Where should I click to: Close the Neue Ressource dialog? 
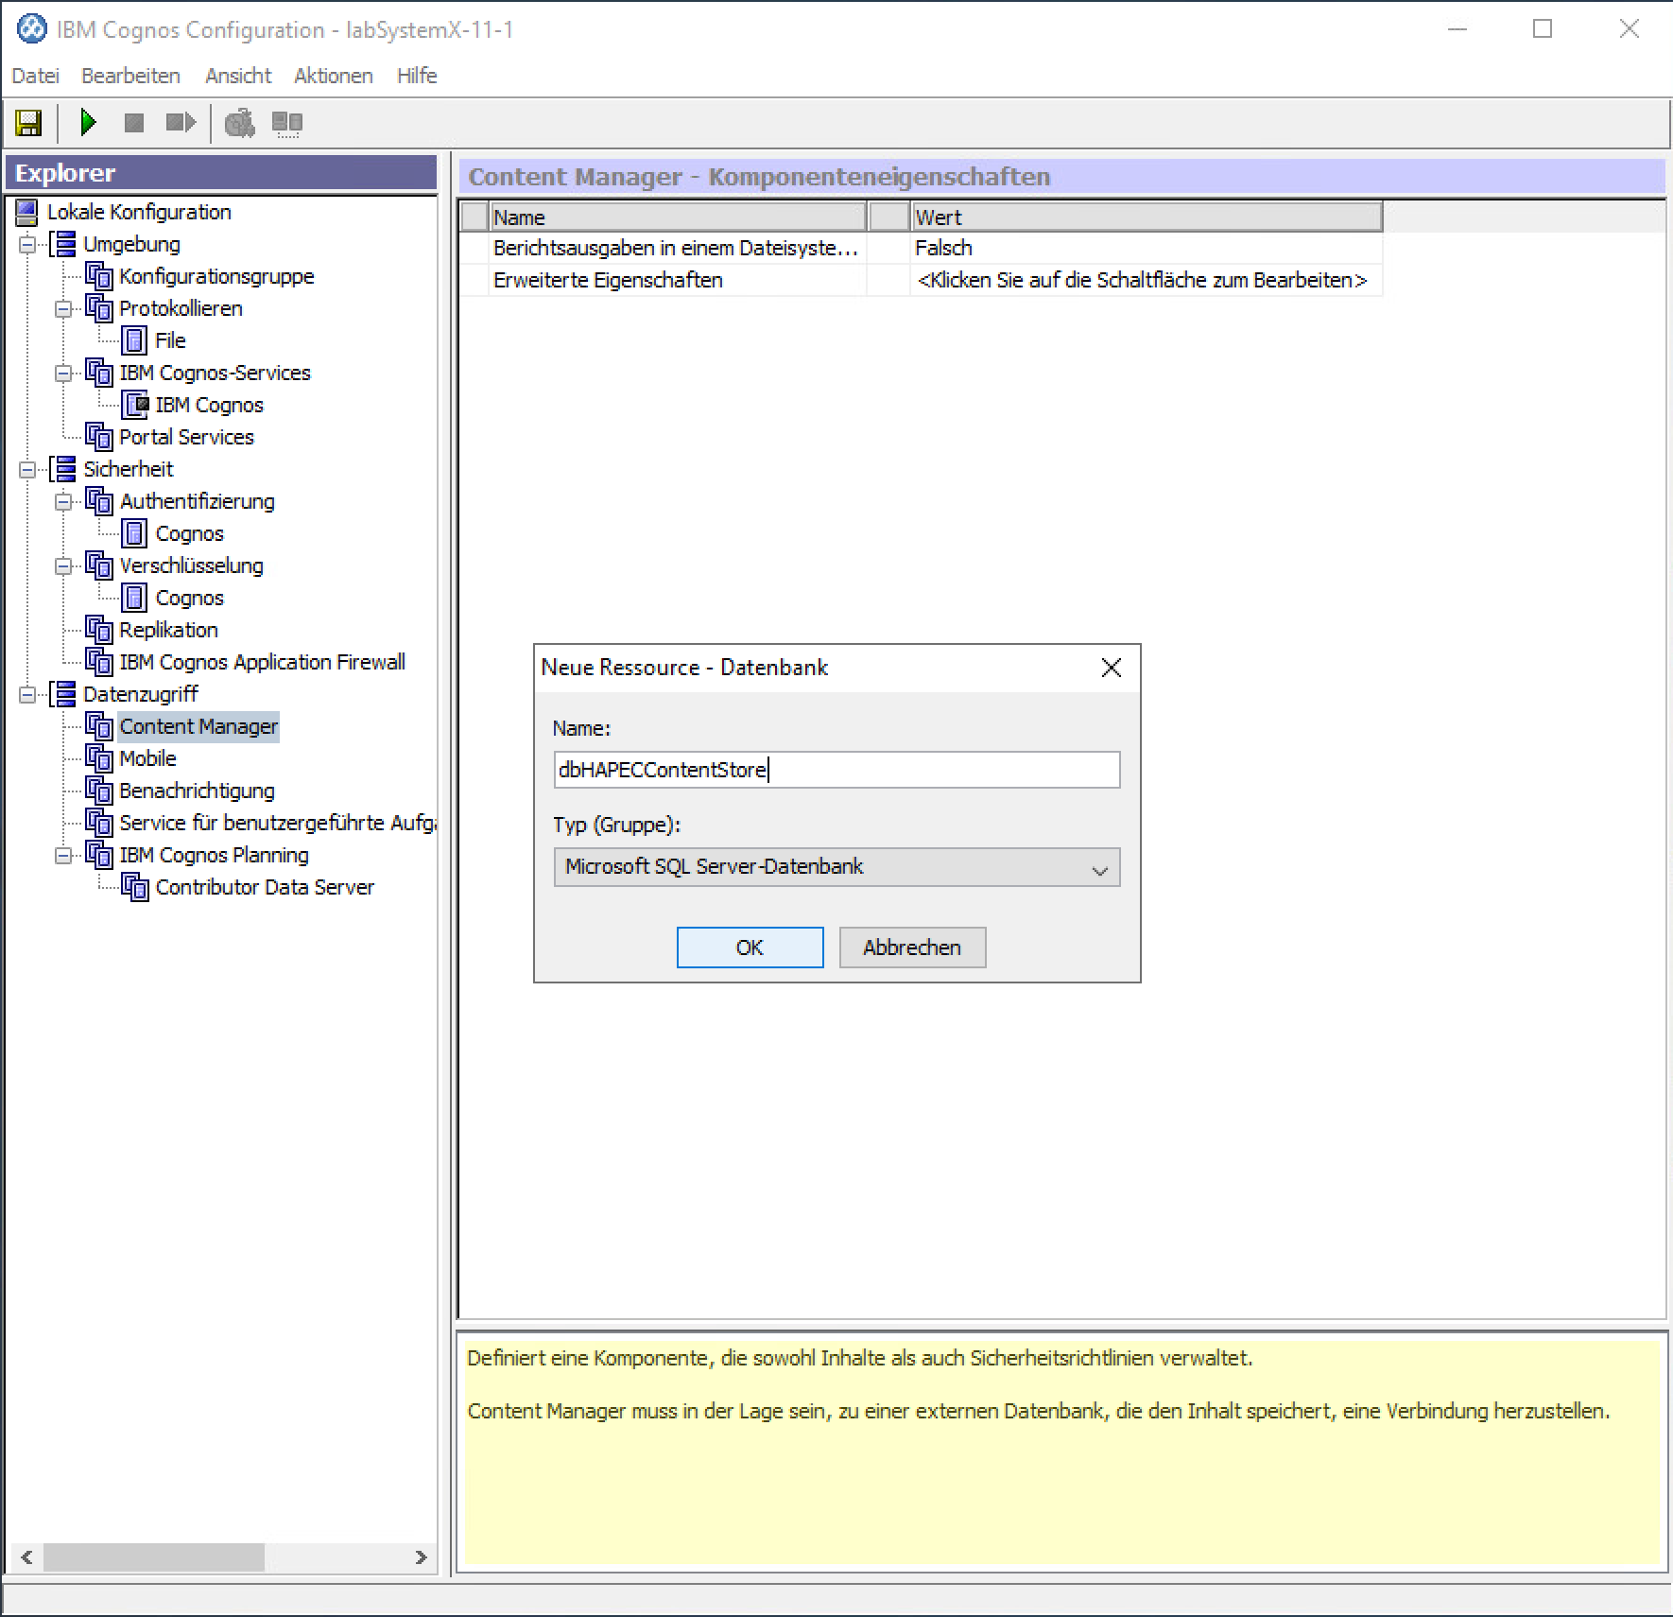tap(1112, 668)
